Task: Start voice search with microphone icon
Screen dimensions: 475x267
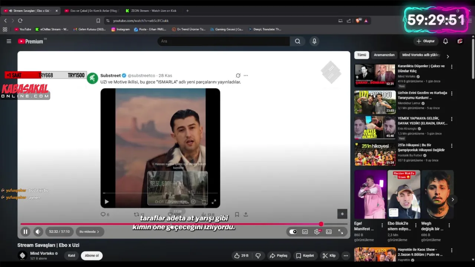Action: [x=314, y=41]
